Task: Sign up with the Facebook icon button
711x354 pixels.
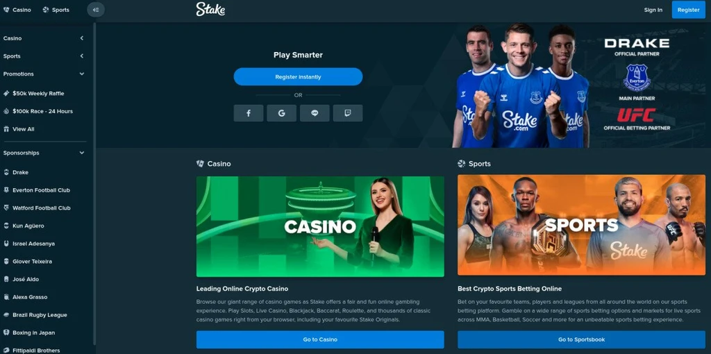Action: (249, 113)
